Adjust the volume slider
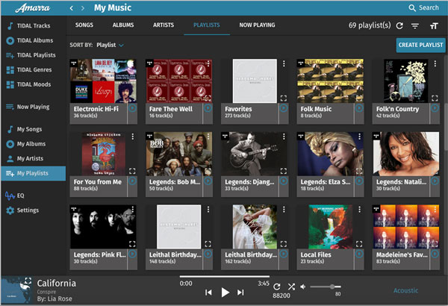 tap(326, 287)
